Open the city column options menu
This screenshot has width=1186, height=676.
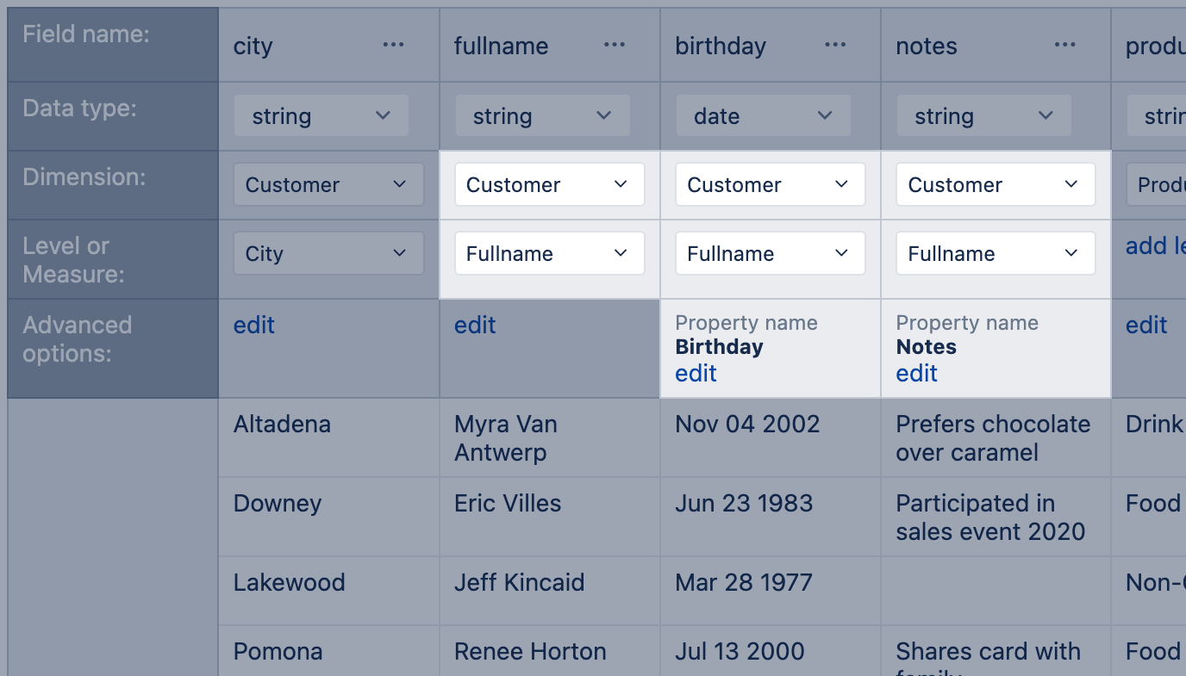[x=393, y=46]
